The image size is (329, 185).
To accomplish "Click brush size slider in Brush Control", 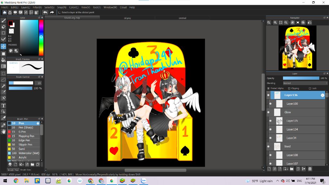I will (21, 83).
